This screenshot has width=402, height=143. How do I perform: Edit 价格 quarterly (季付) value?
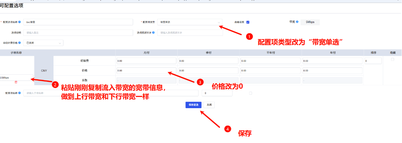click(x=208, y=70)
